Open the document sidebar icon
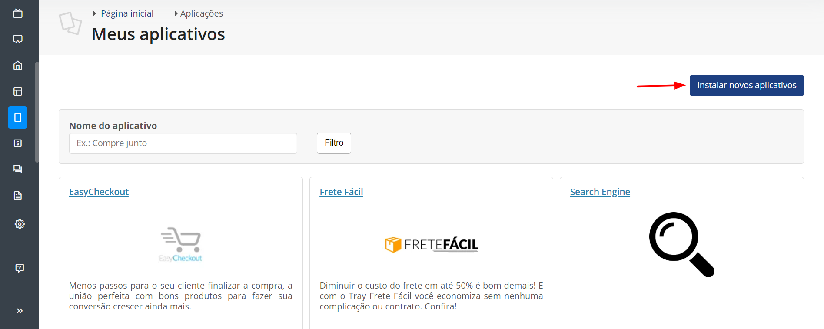824x329 pixels. tap(18, 196)
